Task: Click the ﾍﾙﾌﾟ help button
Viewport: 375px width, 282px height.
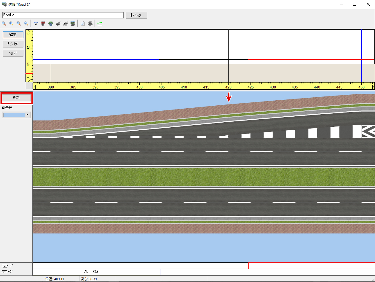Action: (x=13, y=53)
